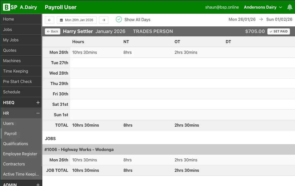Open My Jobs in the sidebar
The width and height of the screenshot is (295, 186).
21,40
